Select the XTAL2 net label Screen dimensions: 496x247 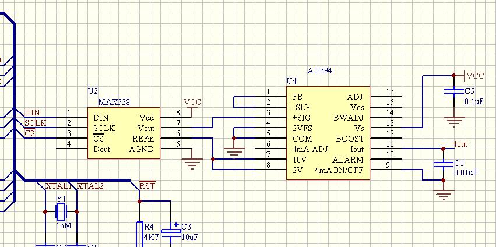90,186
